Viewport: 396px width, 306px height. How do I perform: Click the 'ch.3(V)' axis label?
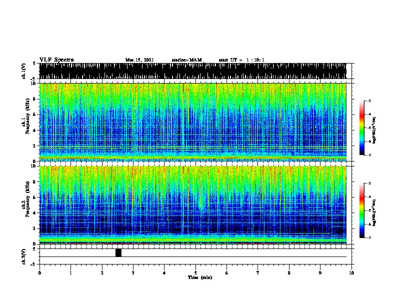(24, 256)
